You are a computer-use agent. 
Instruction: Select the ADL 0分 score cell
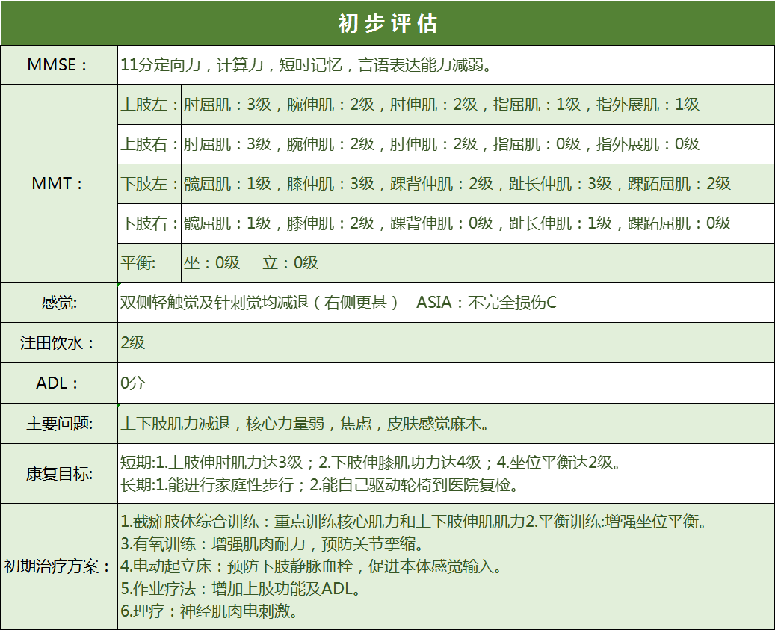[445, 383]
